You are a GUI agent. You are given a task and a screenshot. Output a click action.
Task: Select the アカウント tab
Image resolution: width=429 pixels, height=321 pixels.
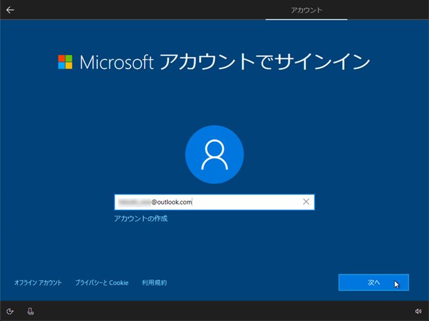(307, 10)
